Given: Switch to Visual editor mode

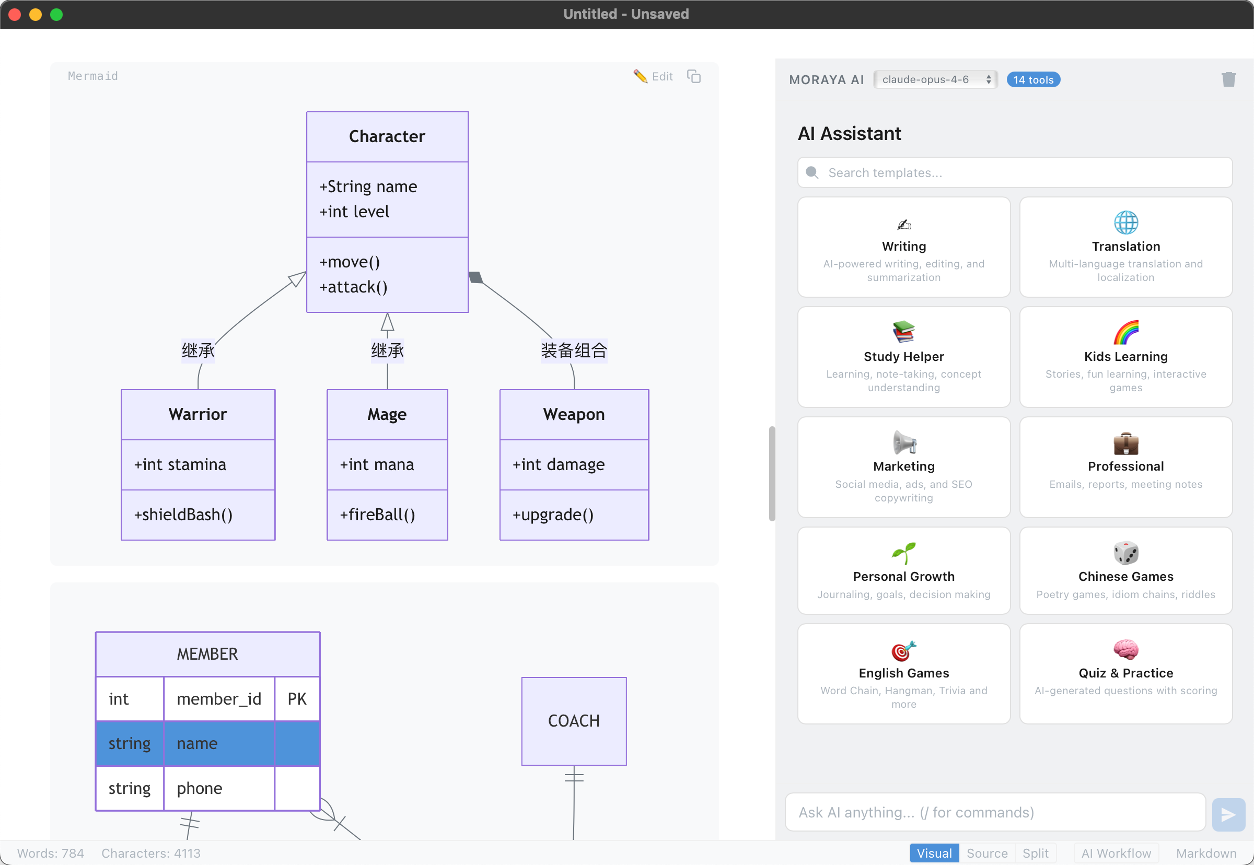Looking at the screenshot, I should point(934,853).
